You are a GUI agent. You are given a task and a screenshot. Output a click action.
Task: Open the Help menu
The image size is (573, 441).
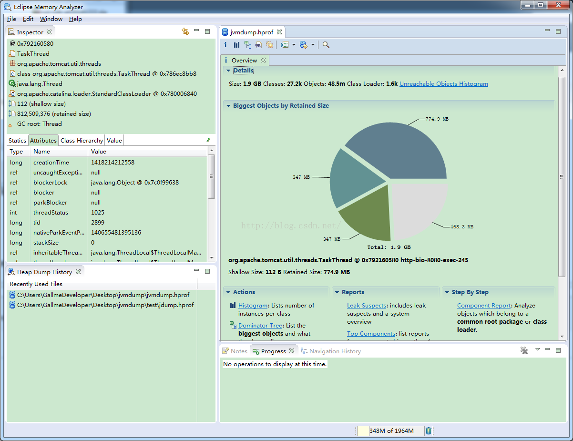pos(75,19)
